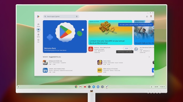The width and height of the screenshot is (183, 102).
Task: Select the Apps tab in sidebar
Action: pos(38,30)
